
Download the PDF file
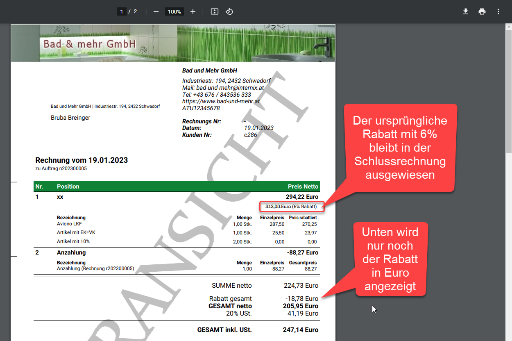[466, 11]
